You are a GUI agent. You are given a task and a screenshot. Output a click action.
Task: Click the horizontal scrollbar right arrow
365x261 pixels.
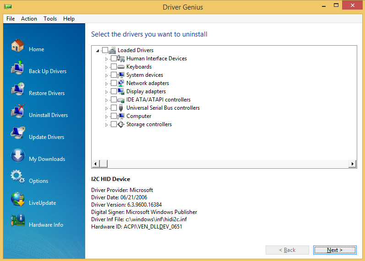click(x=353, y=164)
